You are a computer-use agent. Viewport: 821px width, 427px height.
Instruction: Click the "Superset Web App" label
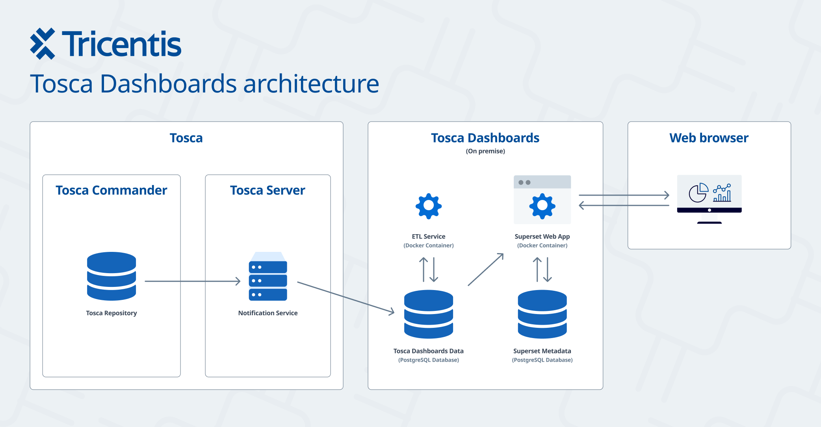[x=542, y=237]
